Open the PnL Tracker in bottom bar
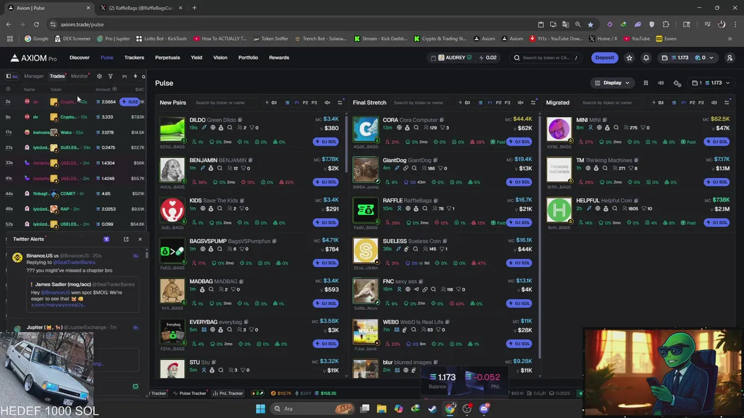The width and height of the screenshot is (744, 418). (228, 393)
